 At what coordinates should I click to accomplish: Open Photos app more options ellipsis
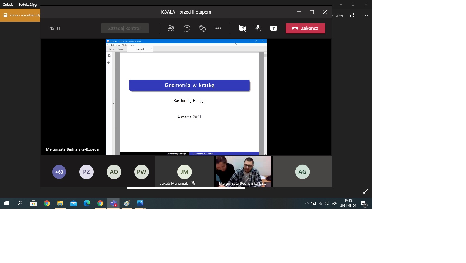(x=365, y=15)
